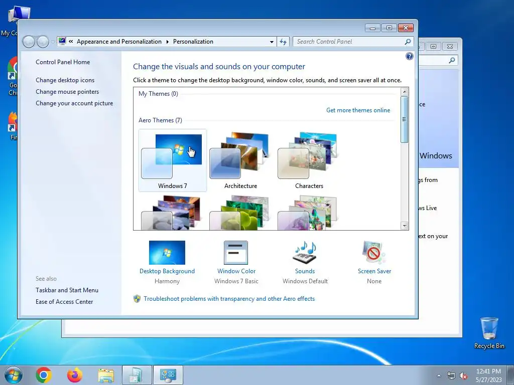Show hidden tray icons arrow
The width and height of the screenshot is (514, 385).
click(x=439, y=376)
